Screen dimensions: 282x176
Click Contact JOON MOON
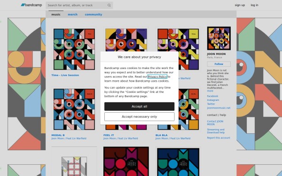(x=215, y=123)
